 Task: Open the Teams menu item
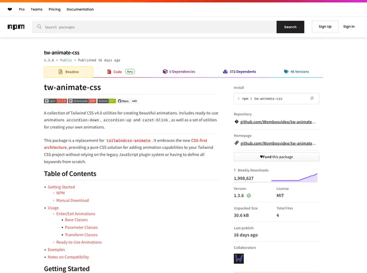[36, 10]
